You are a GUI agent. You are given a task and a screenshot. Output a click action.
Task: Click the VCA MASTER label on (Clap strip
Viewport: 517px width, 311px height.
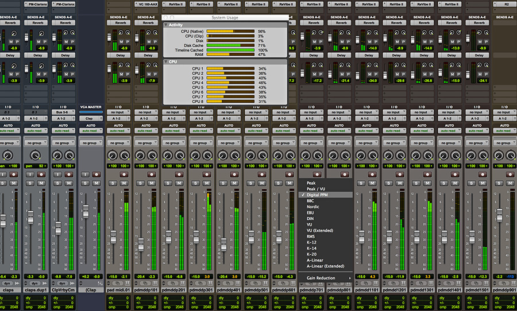click(91, 107)
